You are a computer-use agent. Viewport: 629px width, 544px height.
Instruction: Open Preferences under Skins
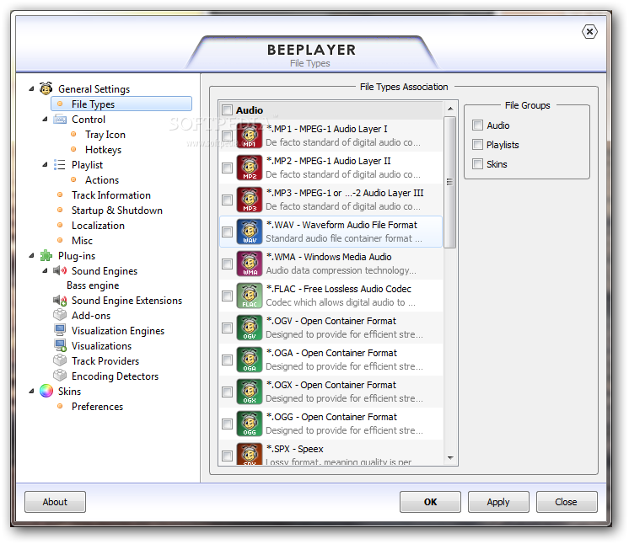point(97,407)
